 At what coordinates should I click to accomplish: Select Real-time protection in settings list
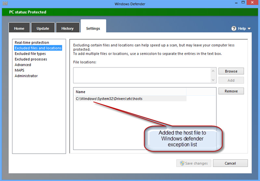[x=32, y=43]
